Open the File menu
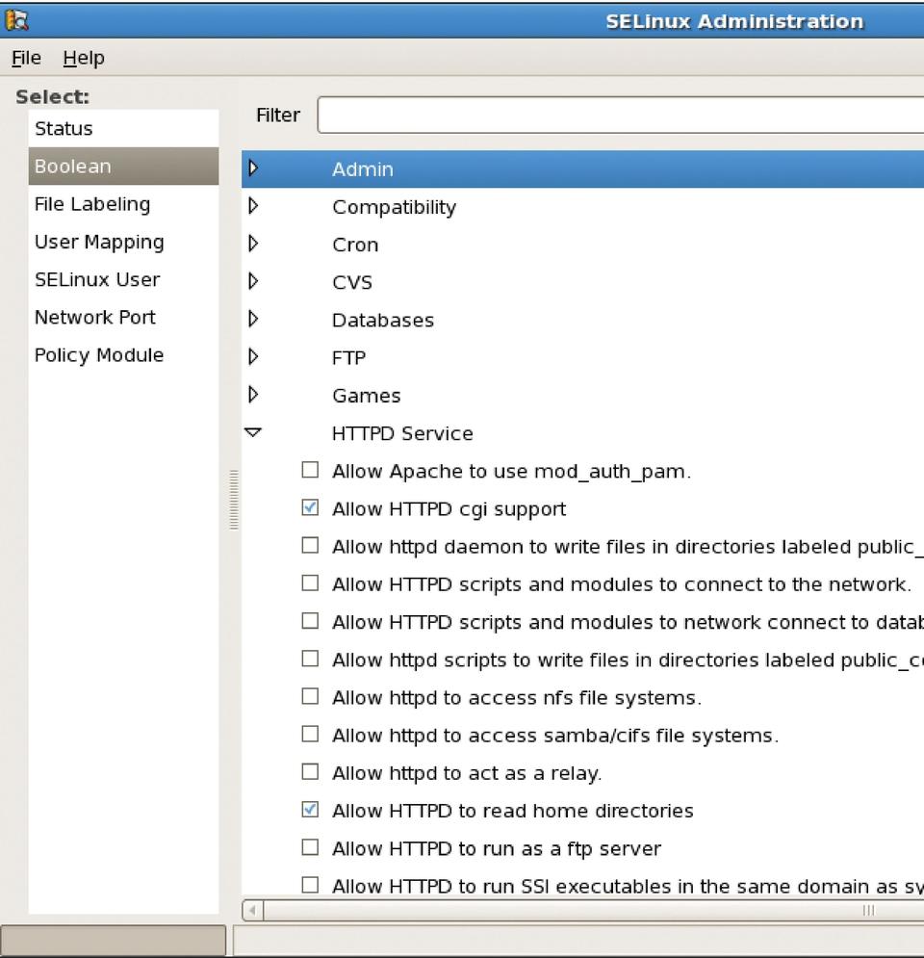924x958 pixels. 26,58
